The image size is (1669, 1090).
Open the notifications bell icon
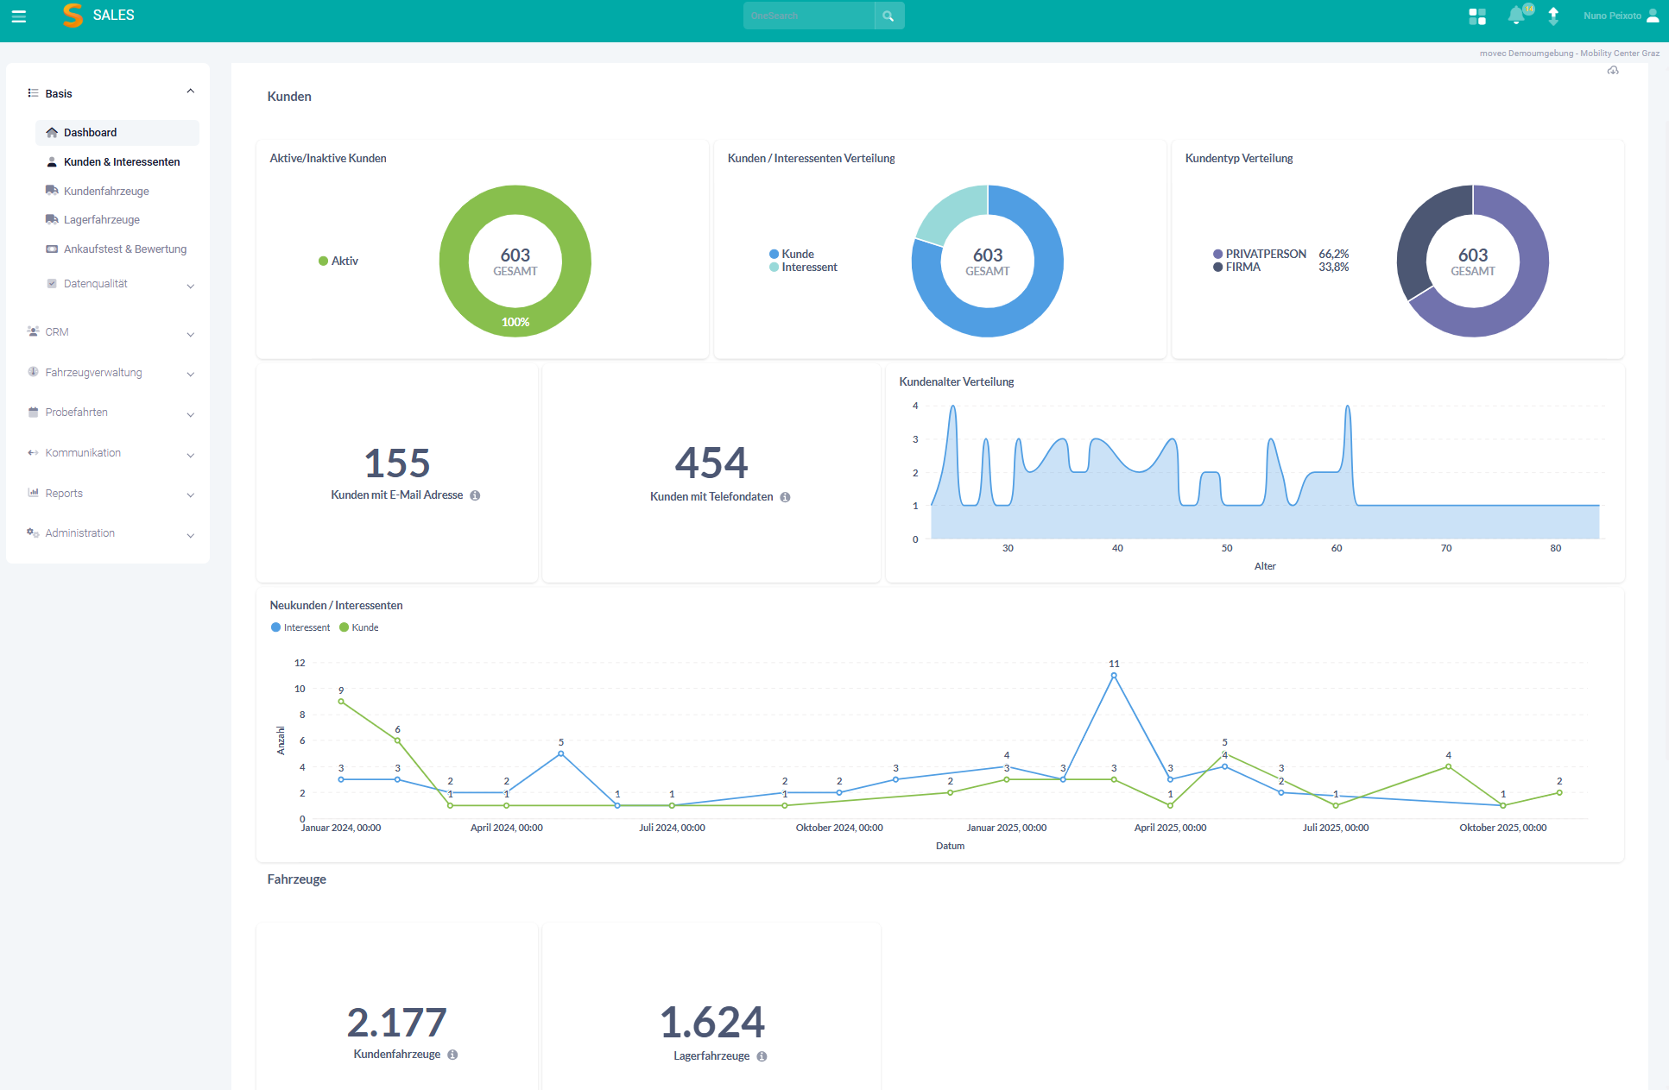point(1516,16)
